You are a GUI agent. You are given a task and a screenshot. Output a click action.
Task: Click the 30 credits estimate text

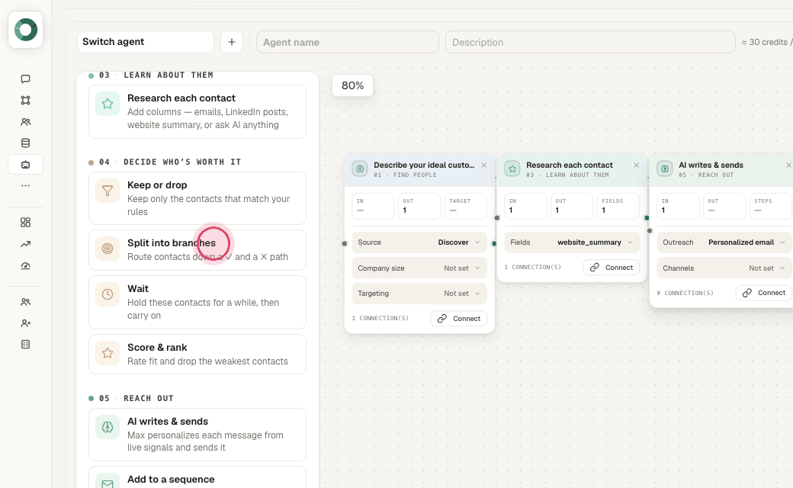767,42
